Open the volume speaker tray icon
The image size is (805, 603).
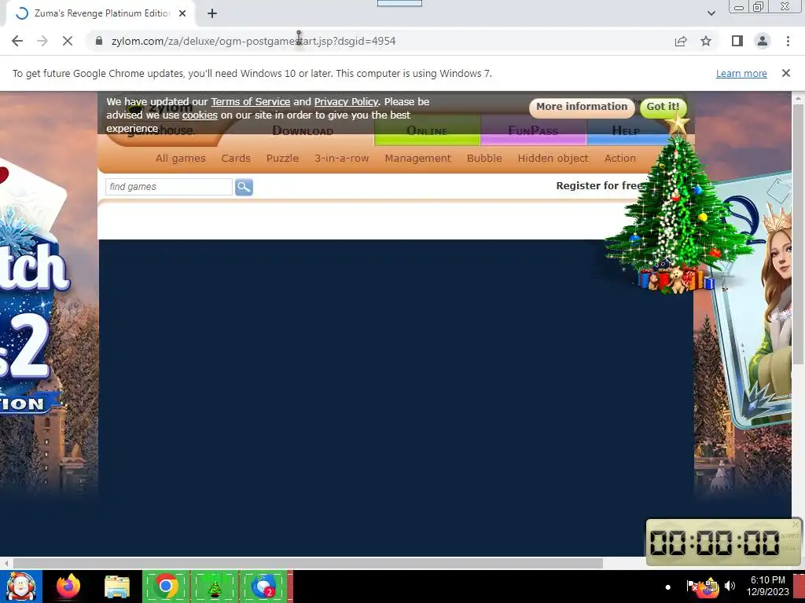730,586
